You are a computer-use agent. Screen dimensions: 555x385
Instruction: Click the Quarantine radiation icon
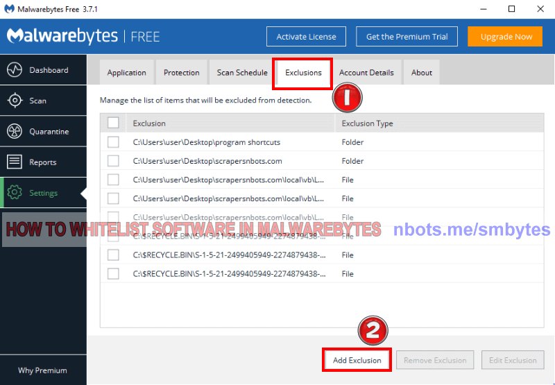tap(15, 131)
